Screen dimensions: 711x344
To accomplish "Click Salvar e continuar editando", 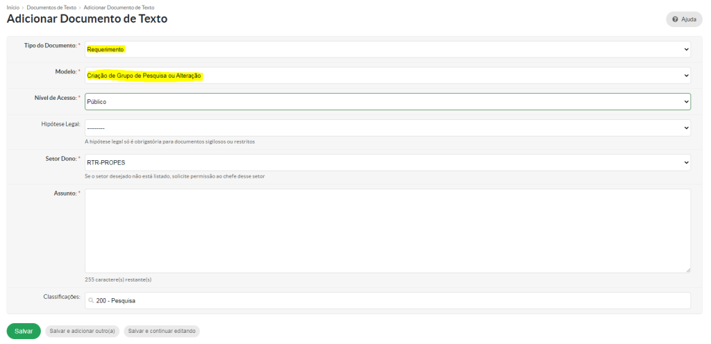I will 162,332.
